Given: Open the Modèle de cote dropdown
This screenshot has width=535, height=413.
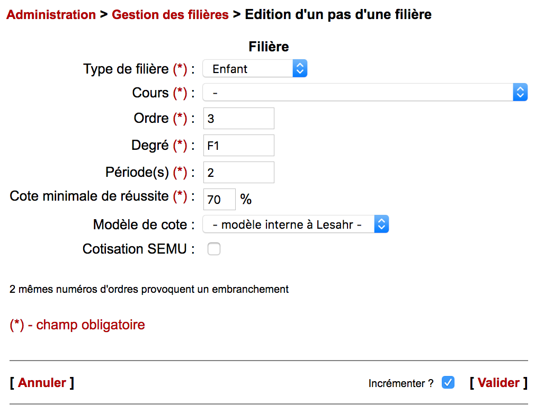Looking at the screenshot, I should pos(296,225).
